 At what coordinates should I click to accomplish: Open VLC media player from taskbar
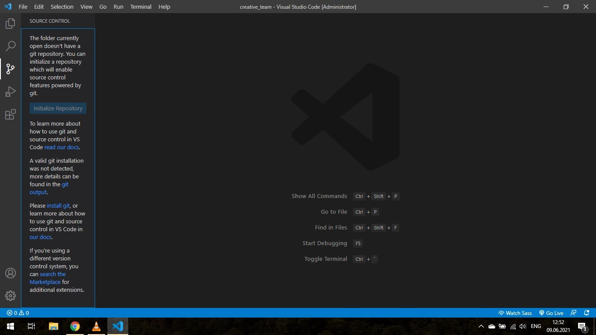pyautogui.click(x=96, y=326)
